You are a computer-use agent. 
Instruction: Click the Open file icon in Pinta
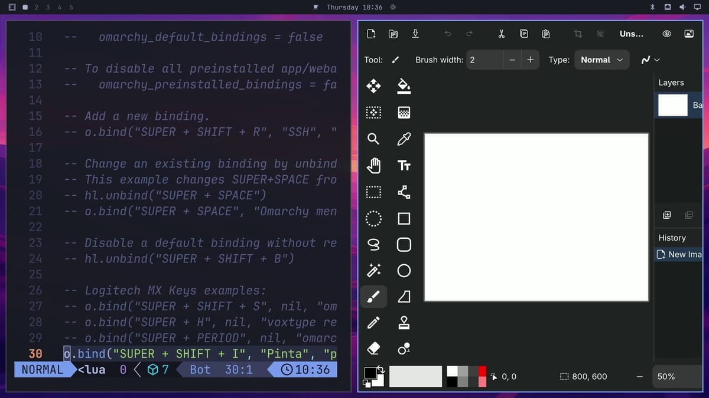point(393,34)
